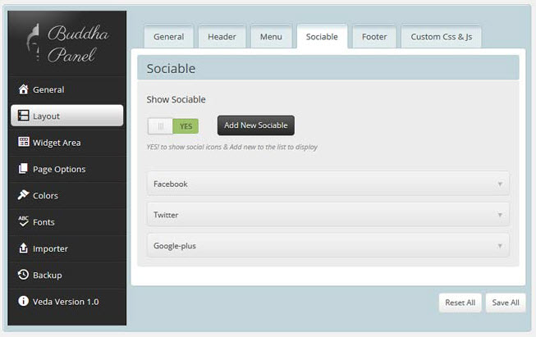
Task: Click the 'YES! to show social icons' hint
Action: (x=231, y=147)
